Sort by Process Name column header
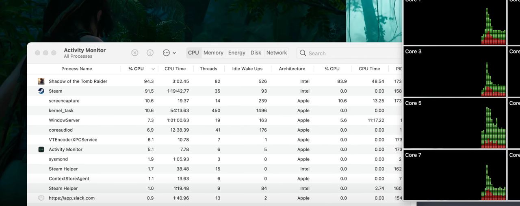The width and height of the screenshot is (520, 206). click(76, 69)
